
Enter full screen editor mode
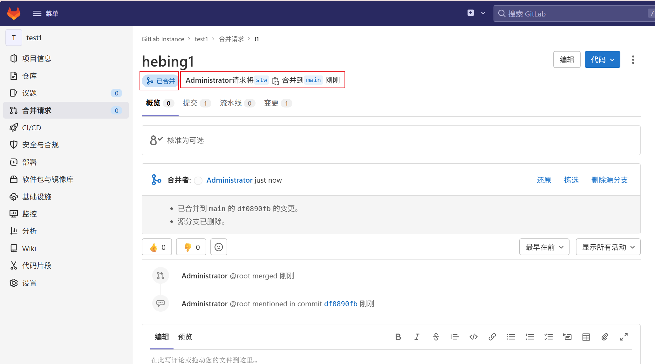pyautogui.click(x=624, y=337)
